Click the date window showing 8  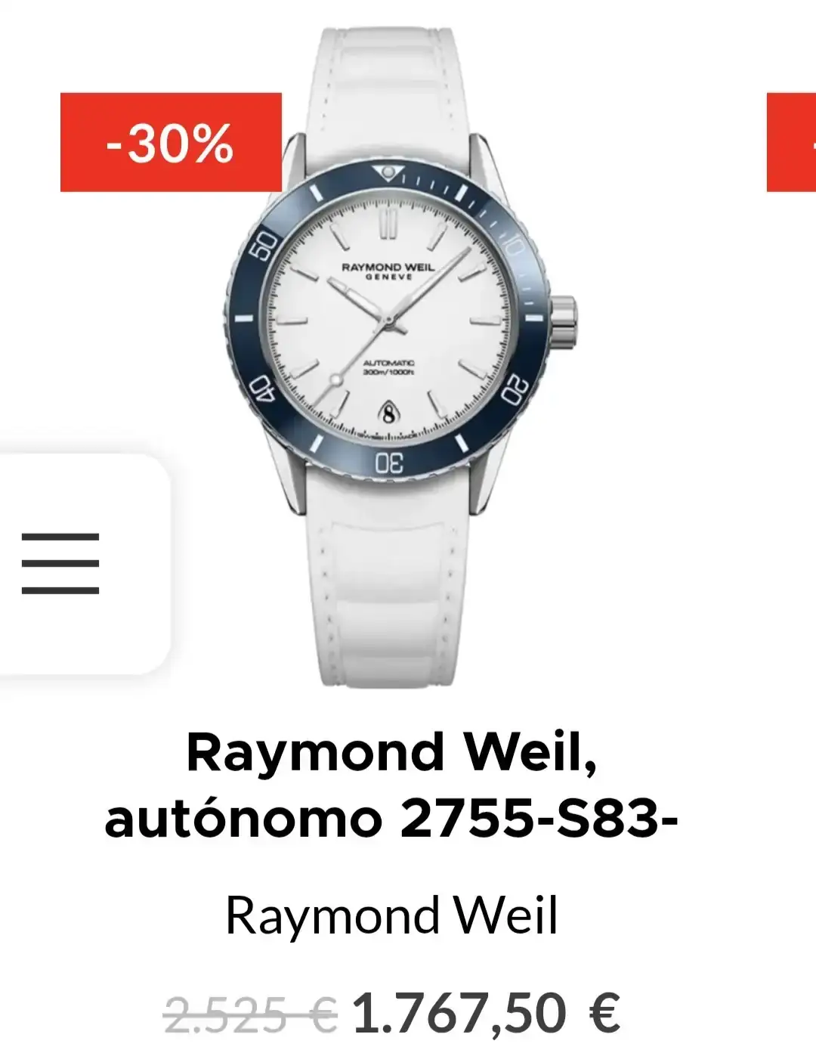[x=388, y=414]
